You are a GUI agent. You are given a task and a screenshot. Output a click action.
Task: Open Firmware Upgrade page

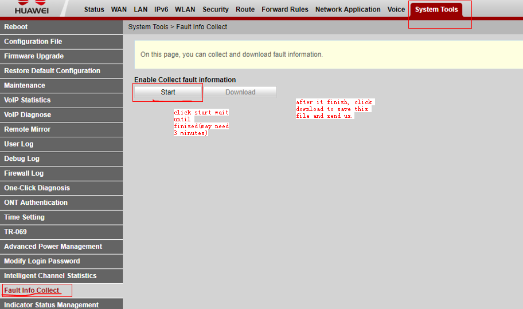click(34, 56)
